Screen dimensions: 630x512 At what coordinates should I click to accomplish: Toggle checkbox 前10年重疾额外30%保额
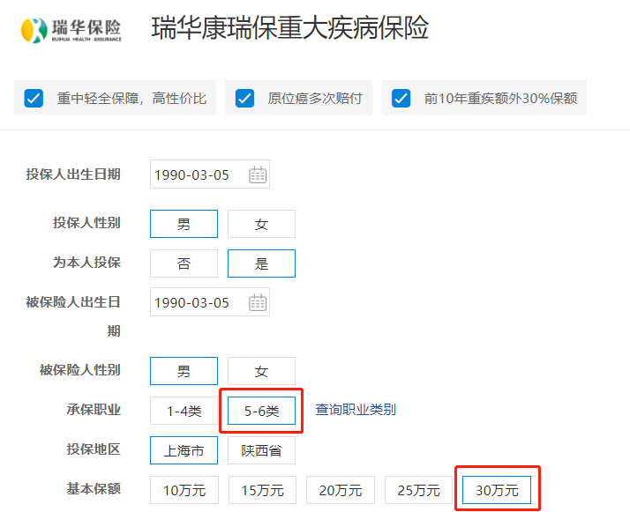401,99
